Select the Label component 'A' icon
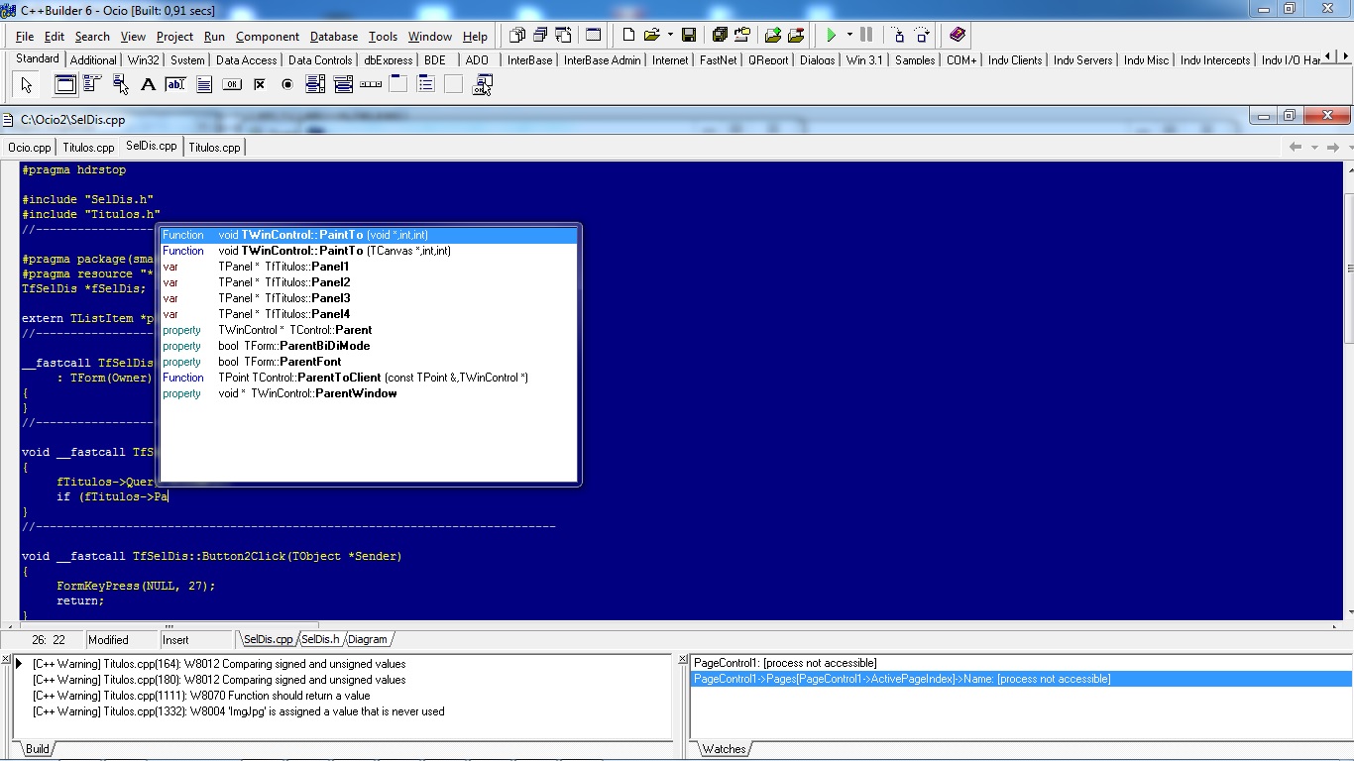This screenshot has height=761, width=1354. point(148,85)
